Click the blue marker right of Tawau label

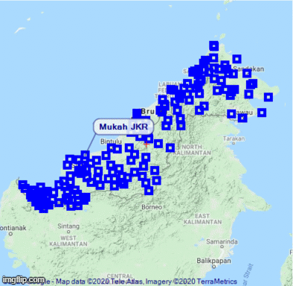[x=262, y=112]
